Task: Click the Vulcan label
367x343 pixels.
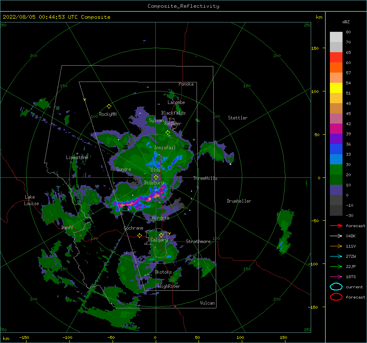Action: point(208,303)
